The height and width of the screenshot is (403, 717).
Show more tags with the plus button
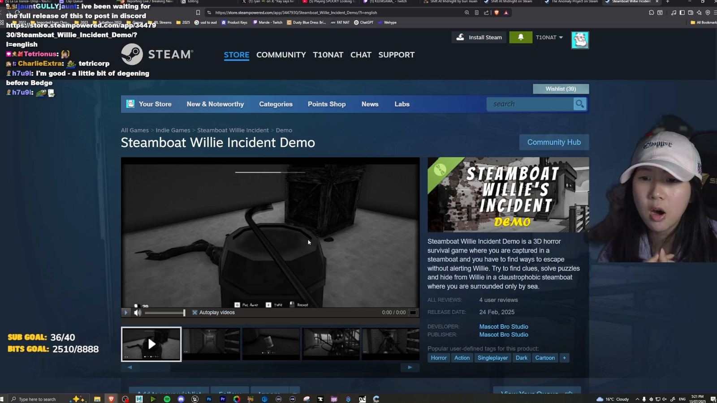click(x=564, y=358)
